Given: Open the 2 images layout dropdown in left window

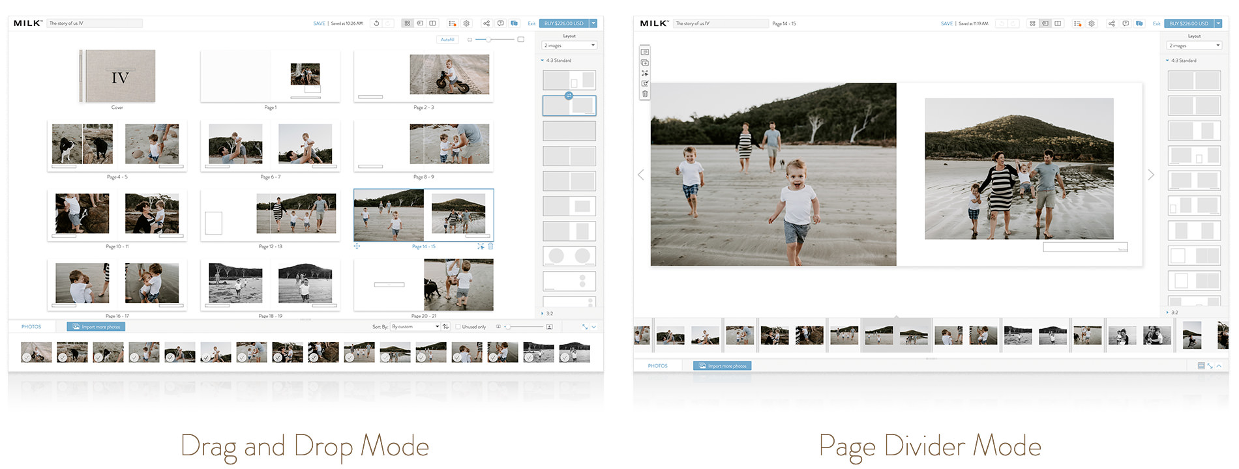Looking at the screenshot, I should click(x=569, y=46).
